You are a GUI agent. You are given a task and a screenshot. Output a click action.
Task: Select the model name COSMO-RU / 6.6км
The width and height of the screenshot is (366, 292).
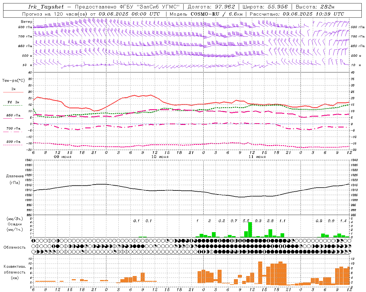[216, 14]
